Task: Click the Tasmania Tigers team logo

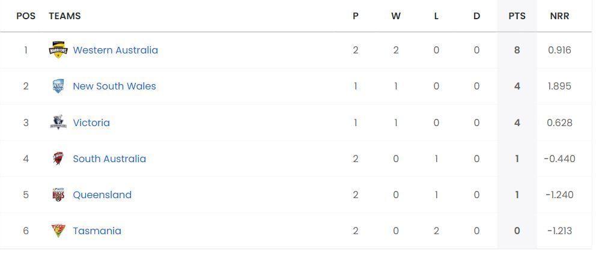Action: 58,231
